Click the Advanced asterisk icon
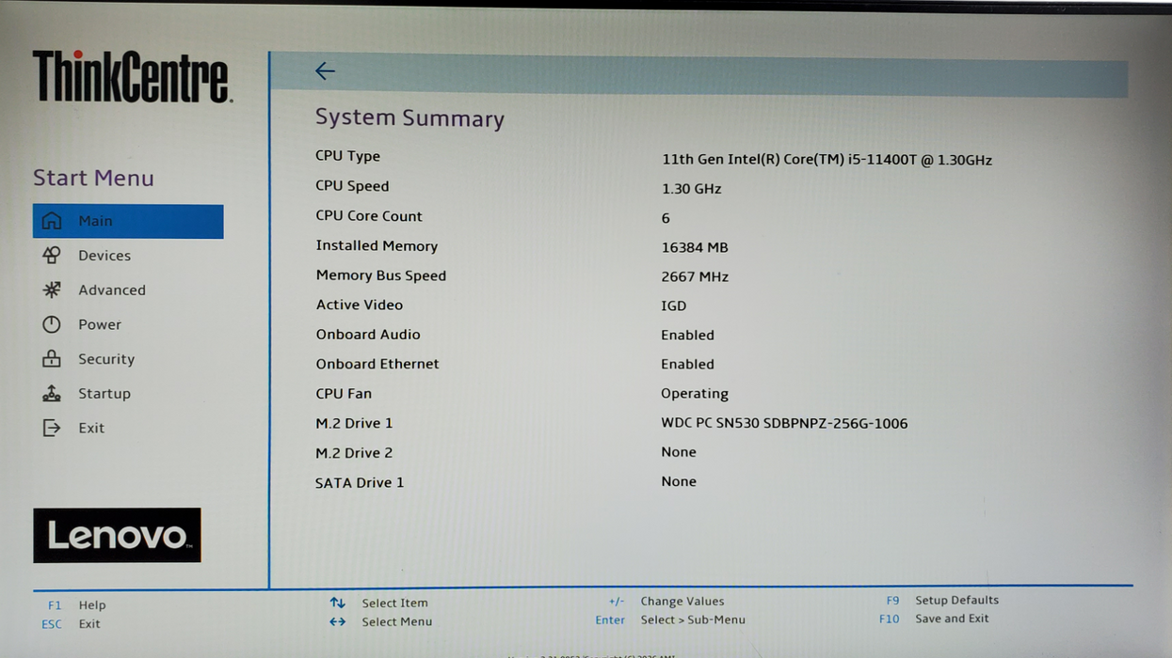1172x658 pixels. tap(52, 290)
